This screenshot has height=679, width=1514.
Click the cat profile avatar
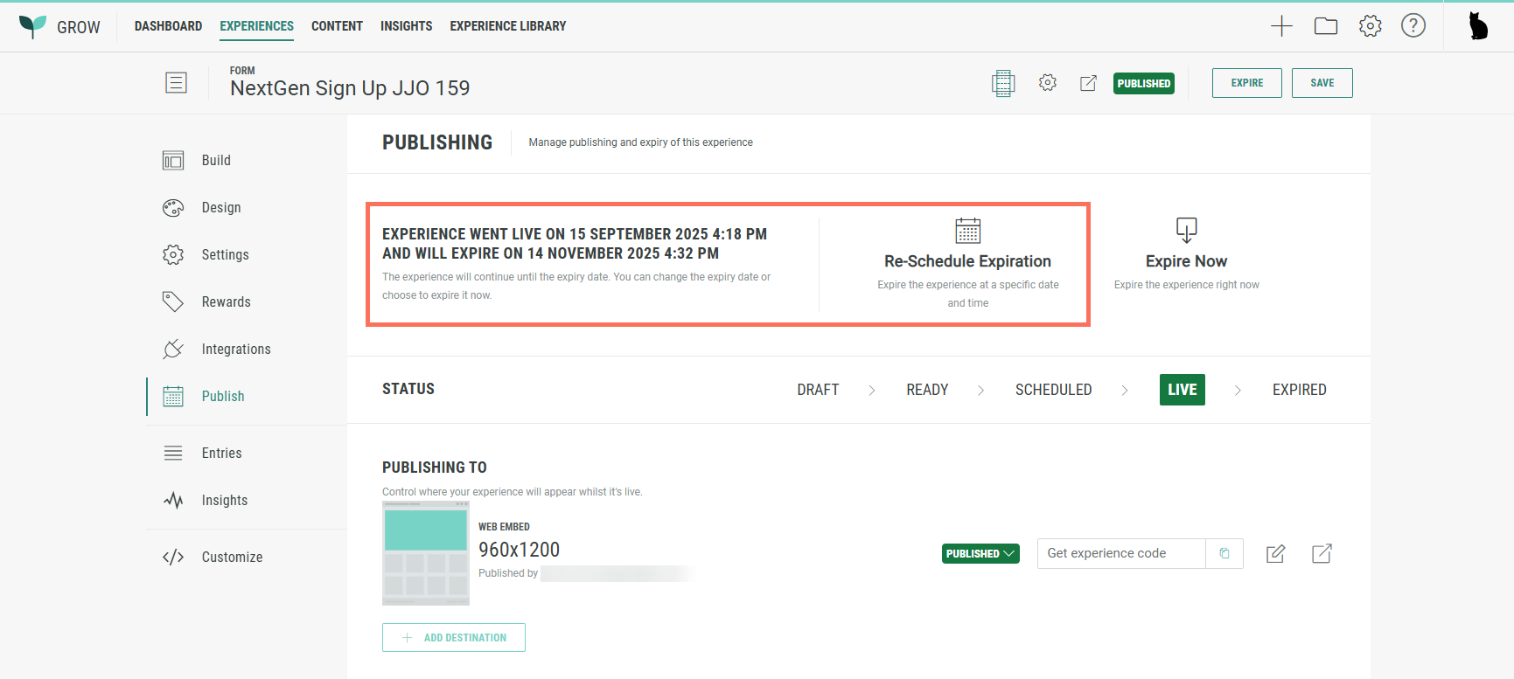pos(1478,26)
